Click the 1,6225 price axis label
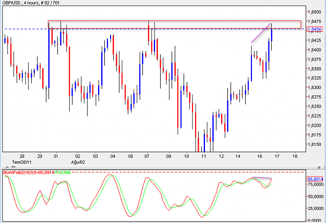This screenshot has width=326, height=223. 315,116
